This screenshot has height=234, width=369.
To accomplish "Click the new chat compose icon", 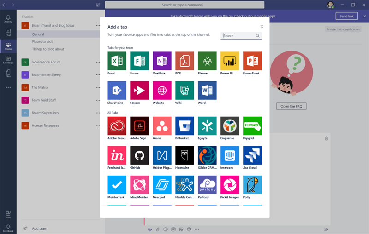I will tap(98, 5).
